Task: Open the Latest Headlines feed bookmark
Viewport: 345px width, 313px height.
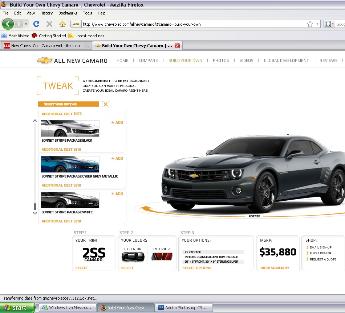Action: [86, 36]
